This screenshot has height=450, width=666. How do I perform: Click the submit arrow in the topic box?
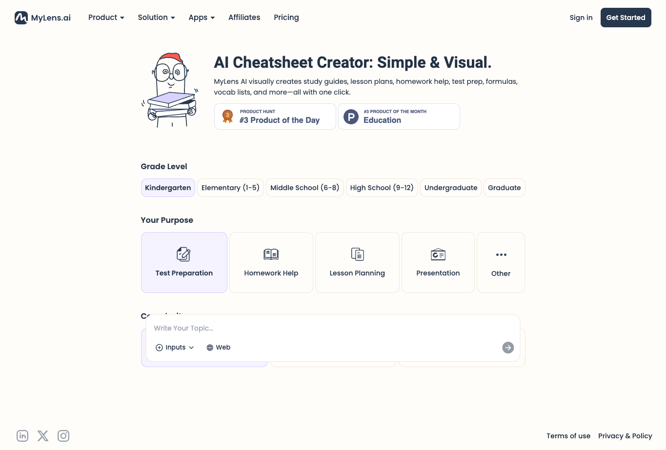point(508,347)
